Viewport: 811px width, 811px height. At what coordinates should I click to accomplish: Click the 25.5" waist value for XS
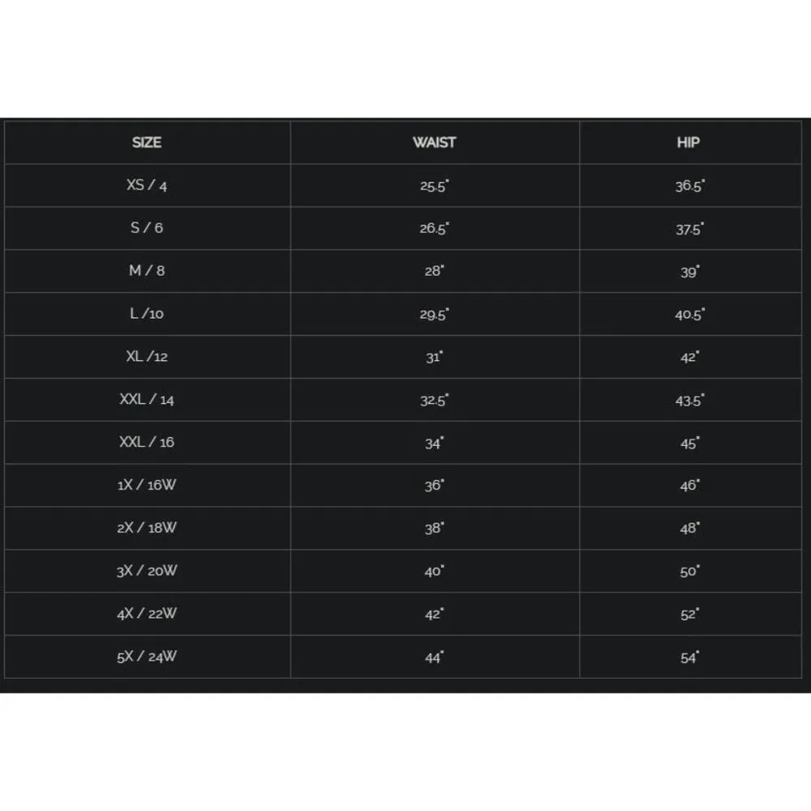point(435,186)
